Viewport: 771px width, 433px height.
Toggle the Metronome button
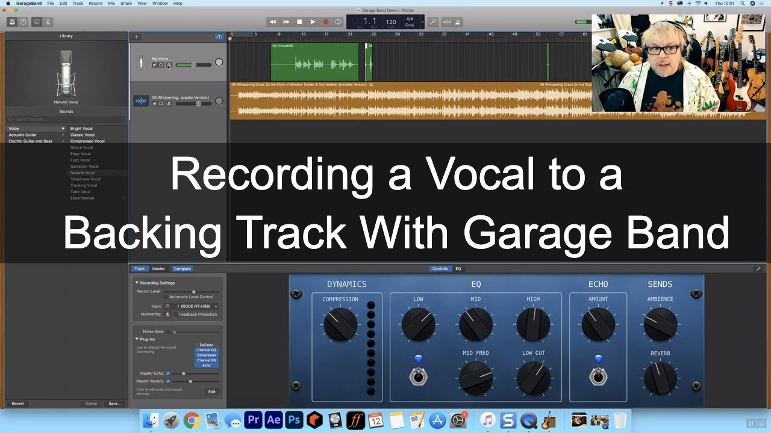point(458,22)
